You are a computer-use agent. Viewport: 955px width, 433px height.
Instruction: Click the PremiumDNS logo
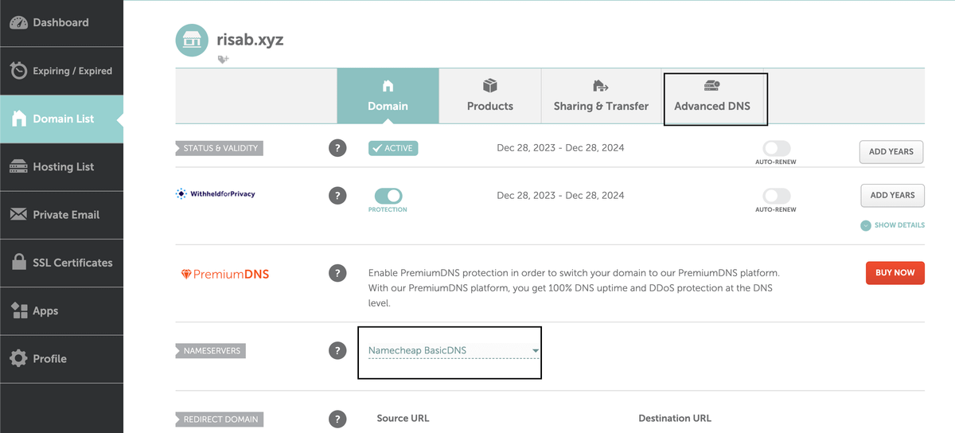click(225, 274)
